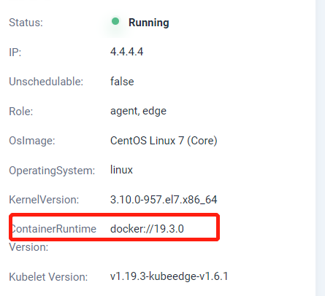Image resolution: width=325 pixels, height=296 pixels.
Task: Click the OsImage label
Action: click(x=32, y=141)
